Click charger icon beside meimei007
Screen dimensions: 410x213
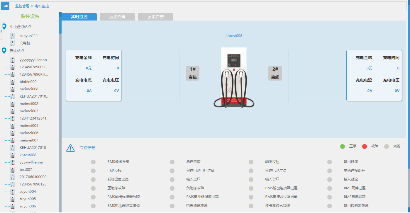click(13, 140)
